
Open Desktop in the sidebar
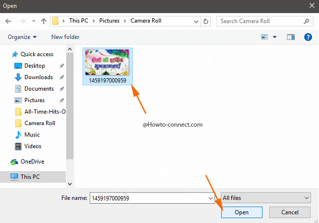[x=29, y=66]
